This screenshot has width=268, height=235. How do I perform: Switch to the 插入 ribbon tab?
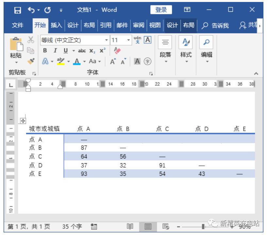56,25
